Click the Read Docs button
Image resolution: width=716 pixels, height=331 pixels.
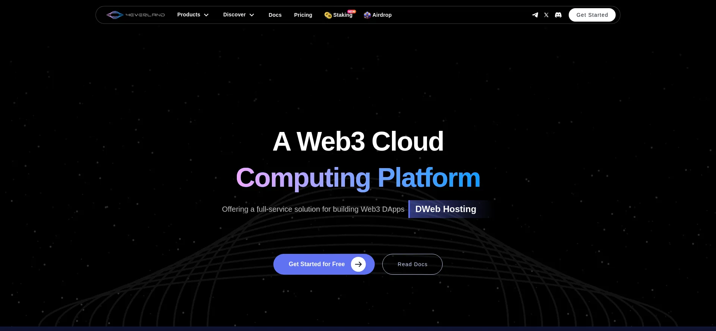coord(412,264)
